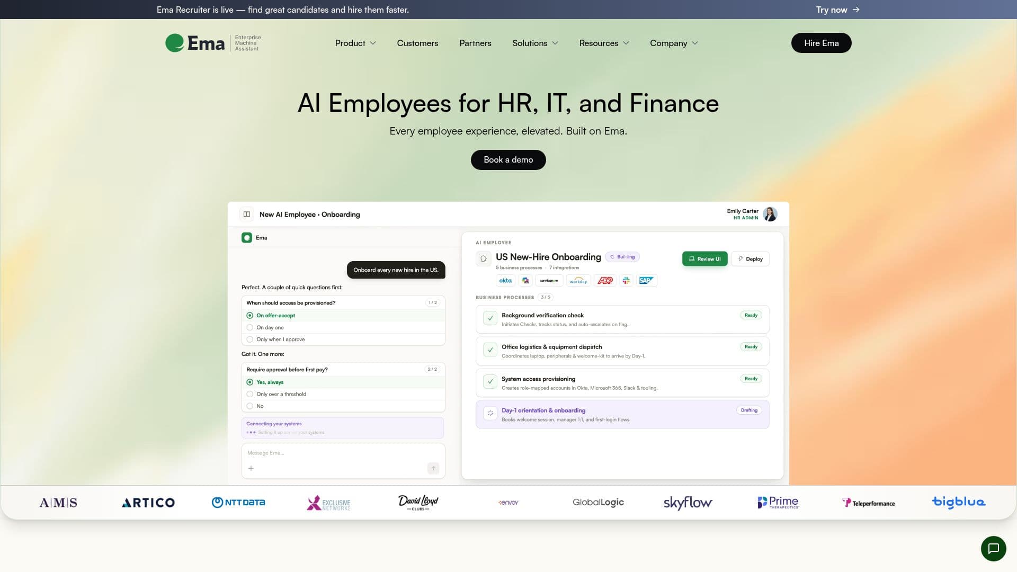Click the Skyflow logo
The image size is (1017, 572).
pyautogui.click(x=688, y=502)
